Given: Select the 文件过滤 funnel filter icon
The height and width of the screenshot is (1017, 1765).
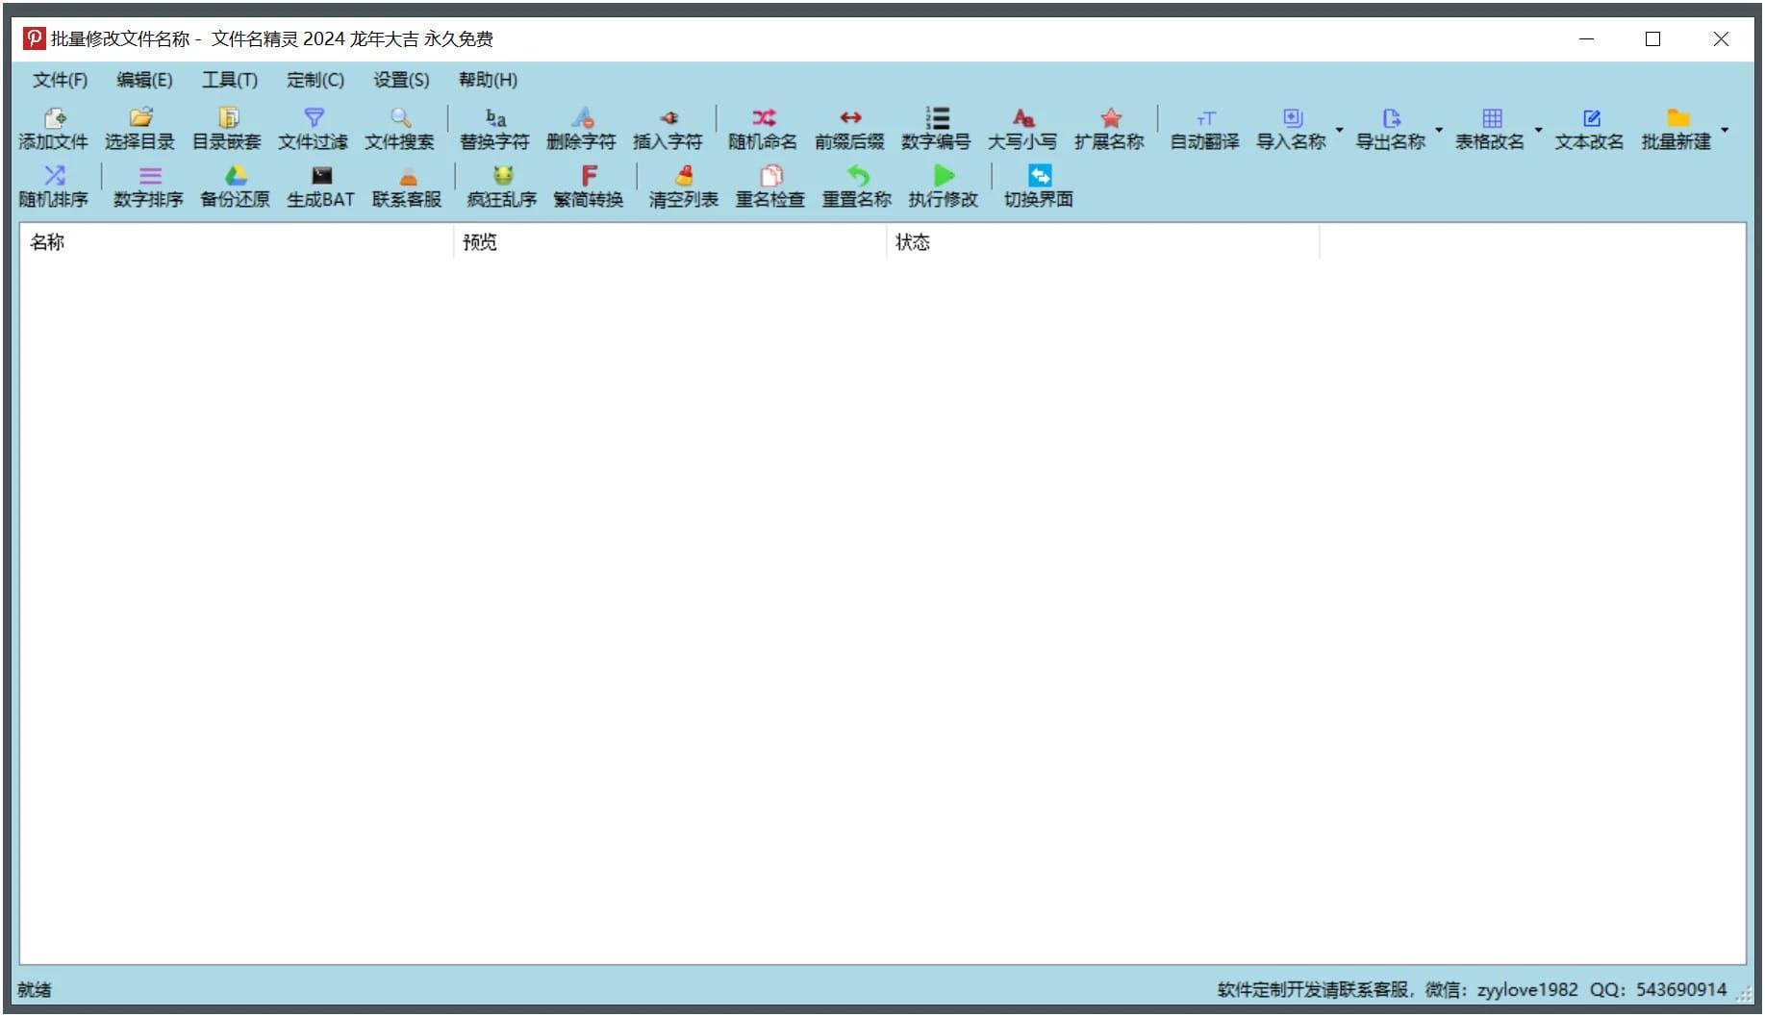Looking at the screenshot, I should (x=314, y=119).
